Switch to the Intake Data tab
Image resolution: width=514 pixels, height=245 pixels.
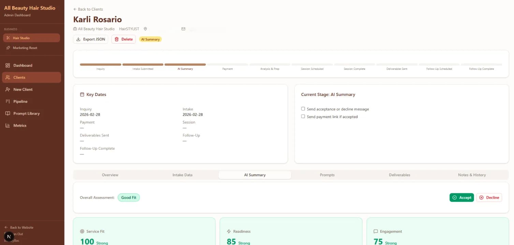[x=182, y=175]
